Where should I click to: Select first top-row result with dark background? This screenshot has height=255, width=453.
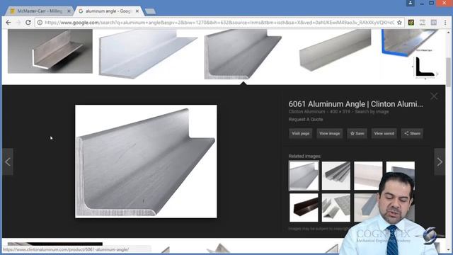coord(50,51)
